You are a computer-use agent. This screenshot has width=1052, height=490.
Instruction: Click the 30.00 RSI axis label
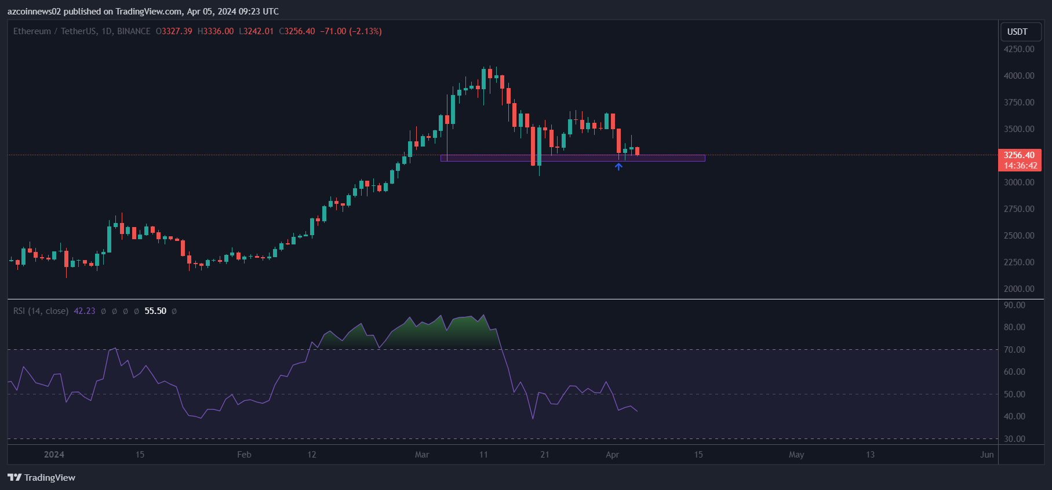(1014, 439)
